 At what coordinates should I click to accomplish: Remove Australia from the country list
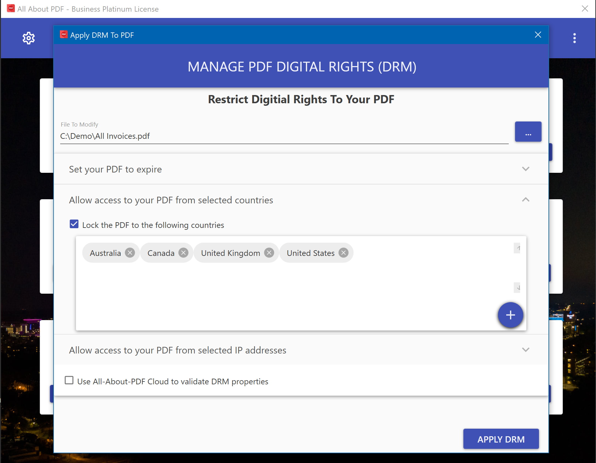[x=130, y=253]
